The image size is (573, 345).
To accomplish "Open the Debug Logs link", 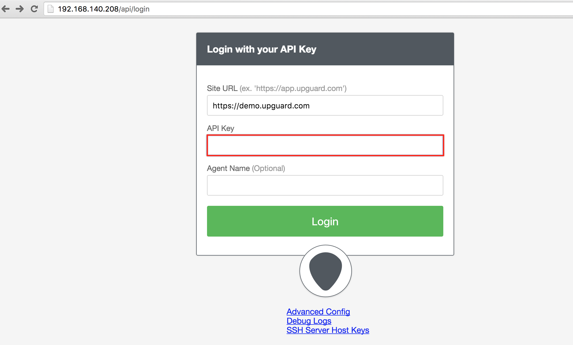I will (309, 321).
